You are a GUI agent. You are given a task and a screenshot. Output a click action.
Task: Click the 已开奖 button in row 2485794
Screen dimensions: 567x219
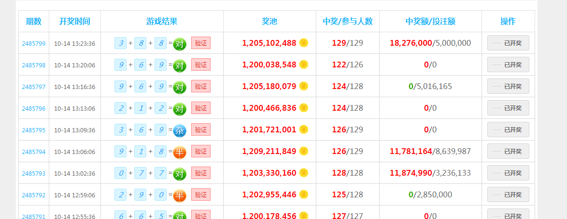(x=508, y=151)
